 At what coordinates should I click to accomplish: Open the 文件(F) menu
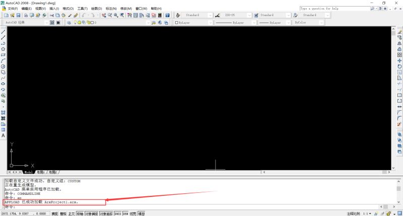[13, 9]
